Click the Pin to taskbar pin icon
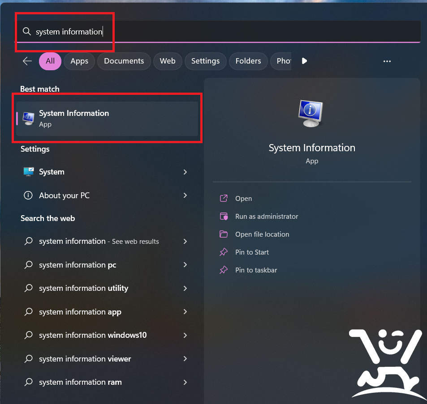 (x=224, y=270)
